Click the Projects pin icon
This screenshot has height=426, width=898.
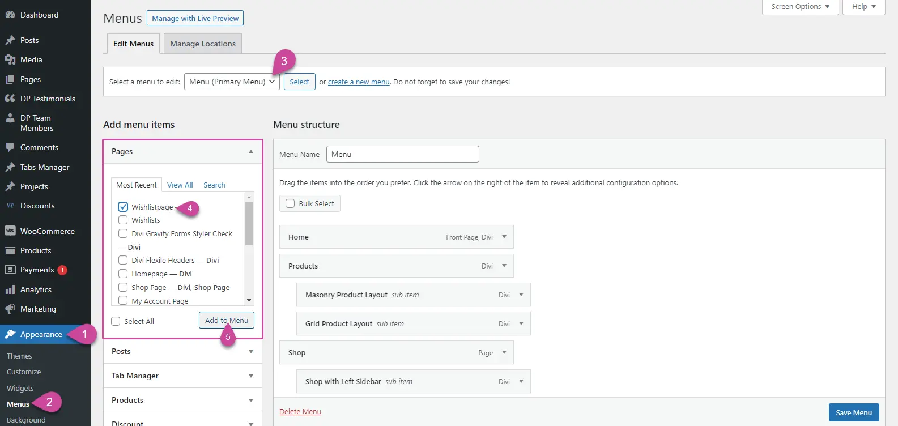10,186
